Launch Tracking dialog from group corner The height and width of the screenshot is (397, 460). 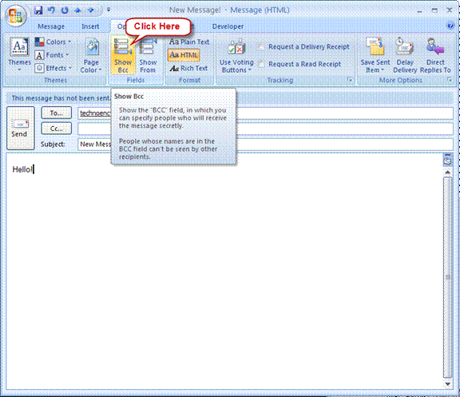350,80
